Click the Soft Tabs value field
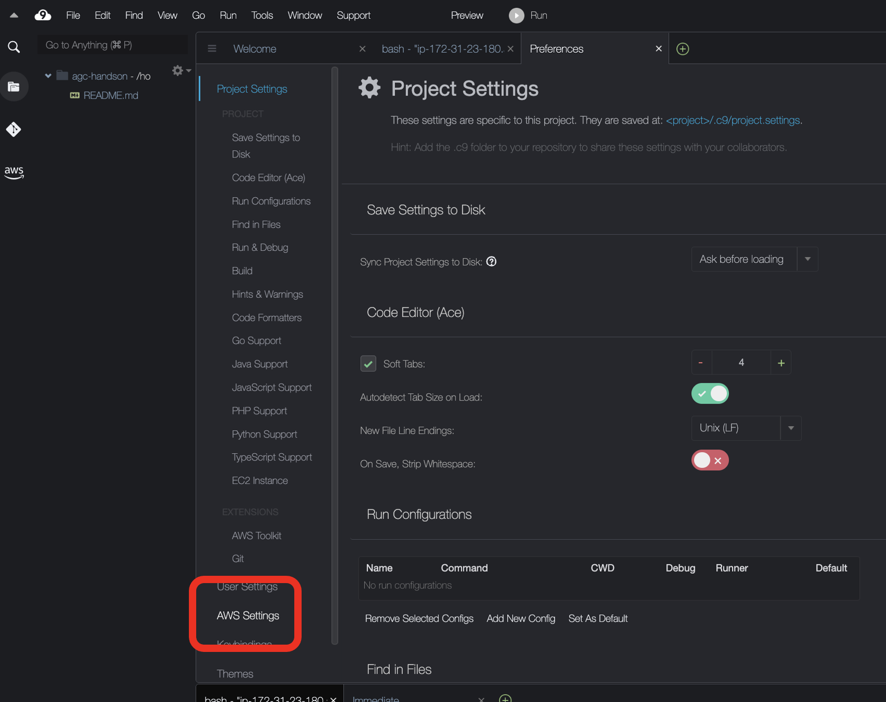The height and width of the screenshot is (702, 886). click(741, 362)
